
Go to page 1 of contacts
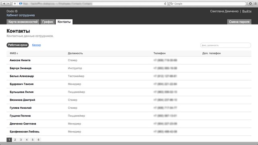(x=9, y=140)
